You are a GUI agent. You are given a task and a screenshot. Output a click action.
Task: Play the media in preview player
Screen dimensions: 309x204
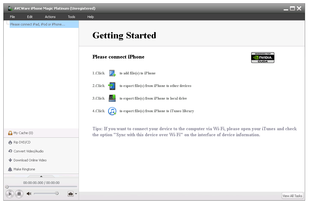(x=10, y=194)
